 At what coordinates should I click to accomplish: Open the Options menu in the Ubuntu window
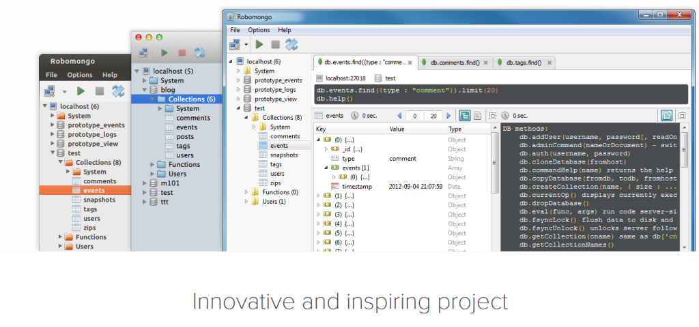[x=80, y=75]
